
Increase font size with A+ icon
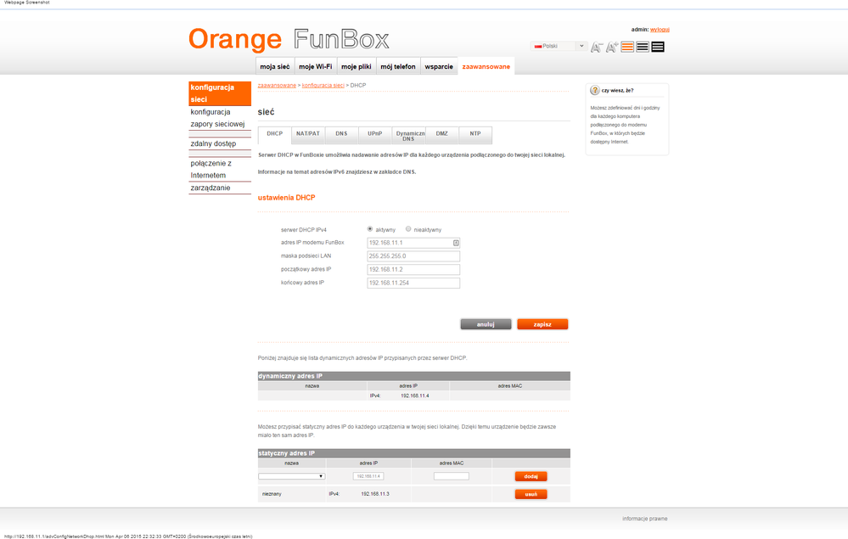coord(612,48)
